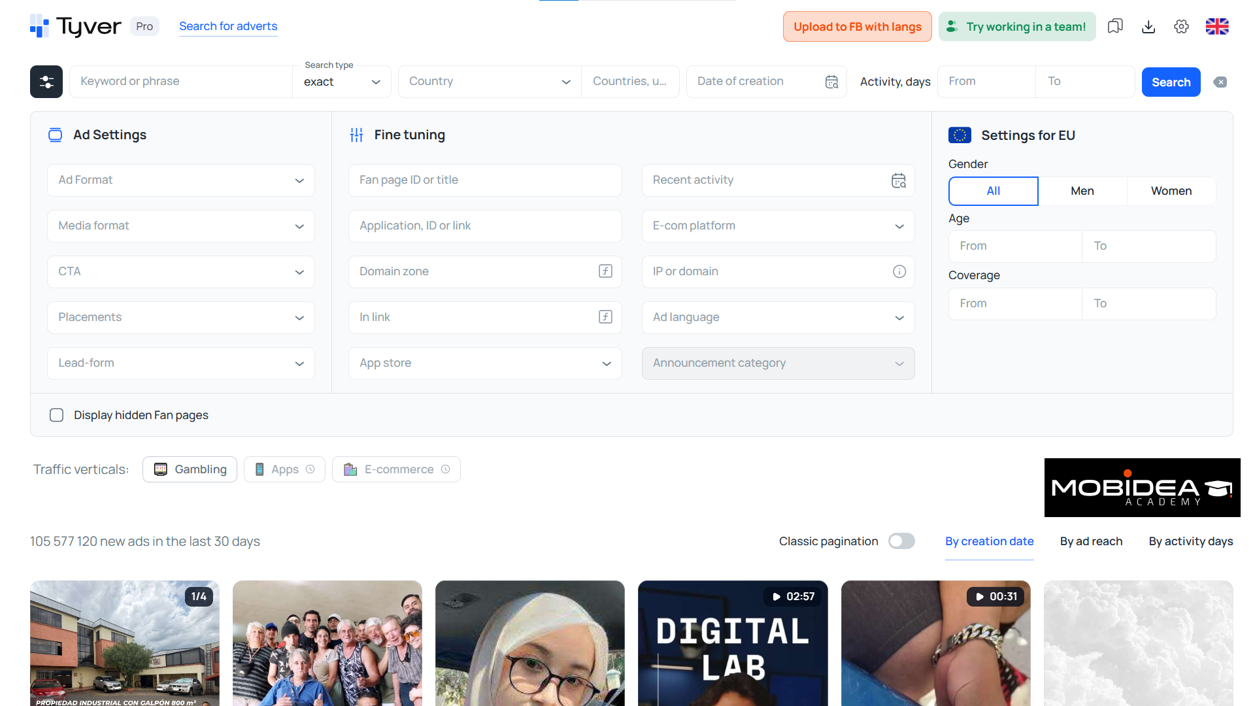The image size is (1255, 706).
Task: Open bookmarks from the top toolbar
Action: coord(1114,26)
